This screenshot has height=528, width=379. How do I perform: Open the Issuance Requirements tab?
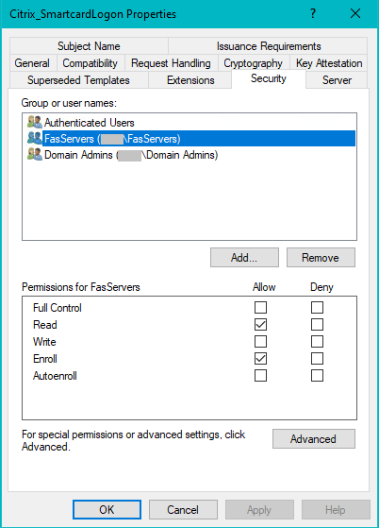268,46
